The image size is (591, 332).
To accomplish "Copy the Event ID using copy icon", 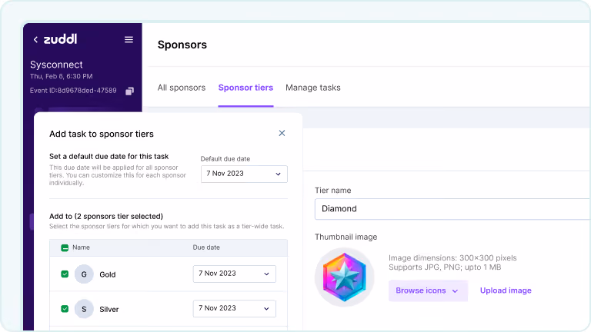I will pyautogui.click(x=129, y=91).
